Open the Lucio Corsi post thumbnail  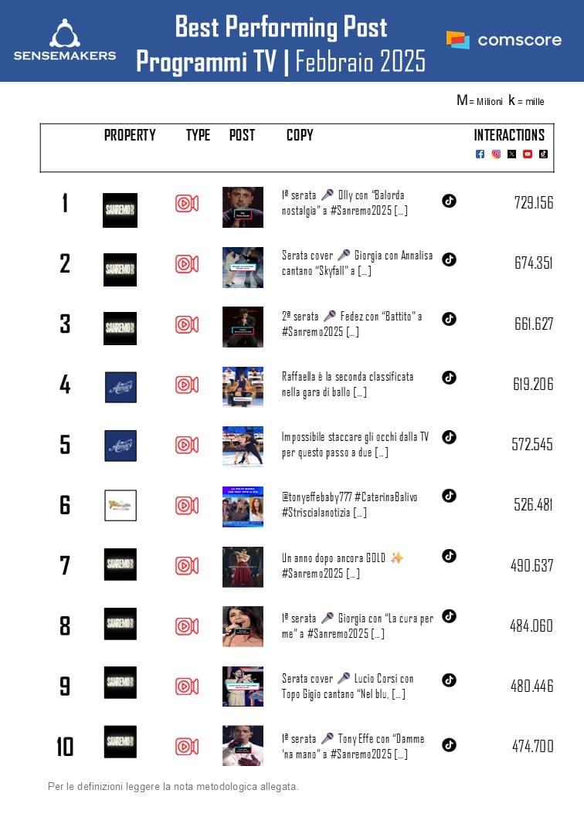pos(243,686)
